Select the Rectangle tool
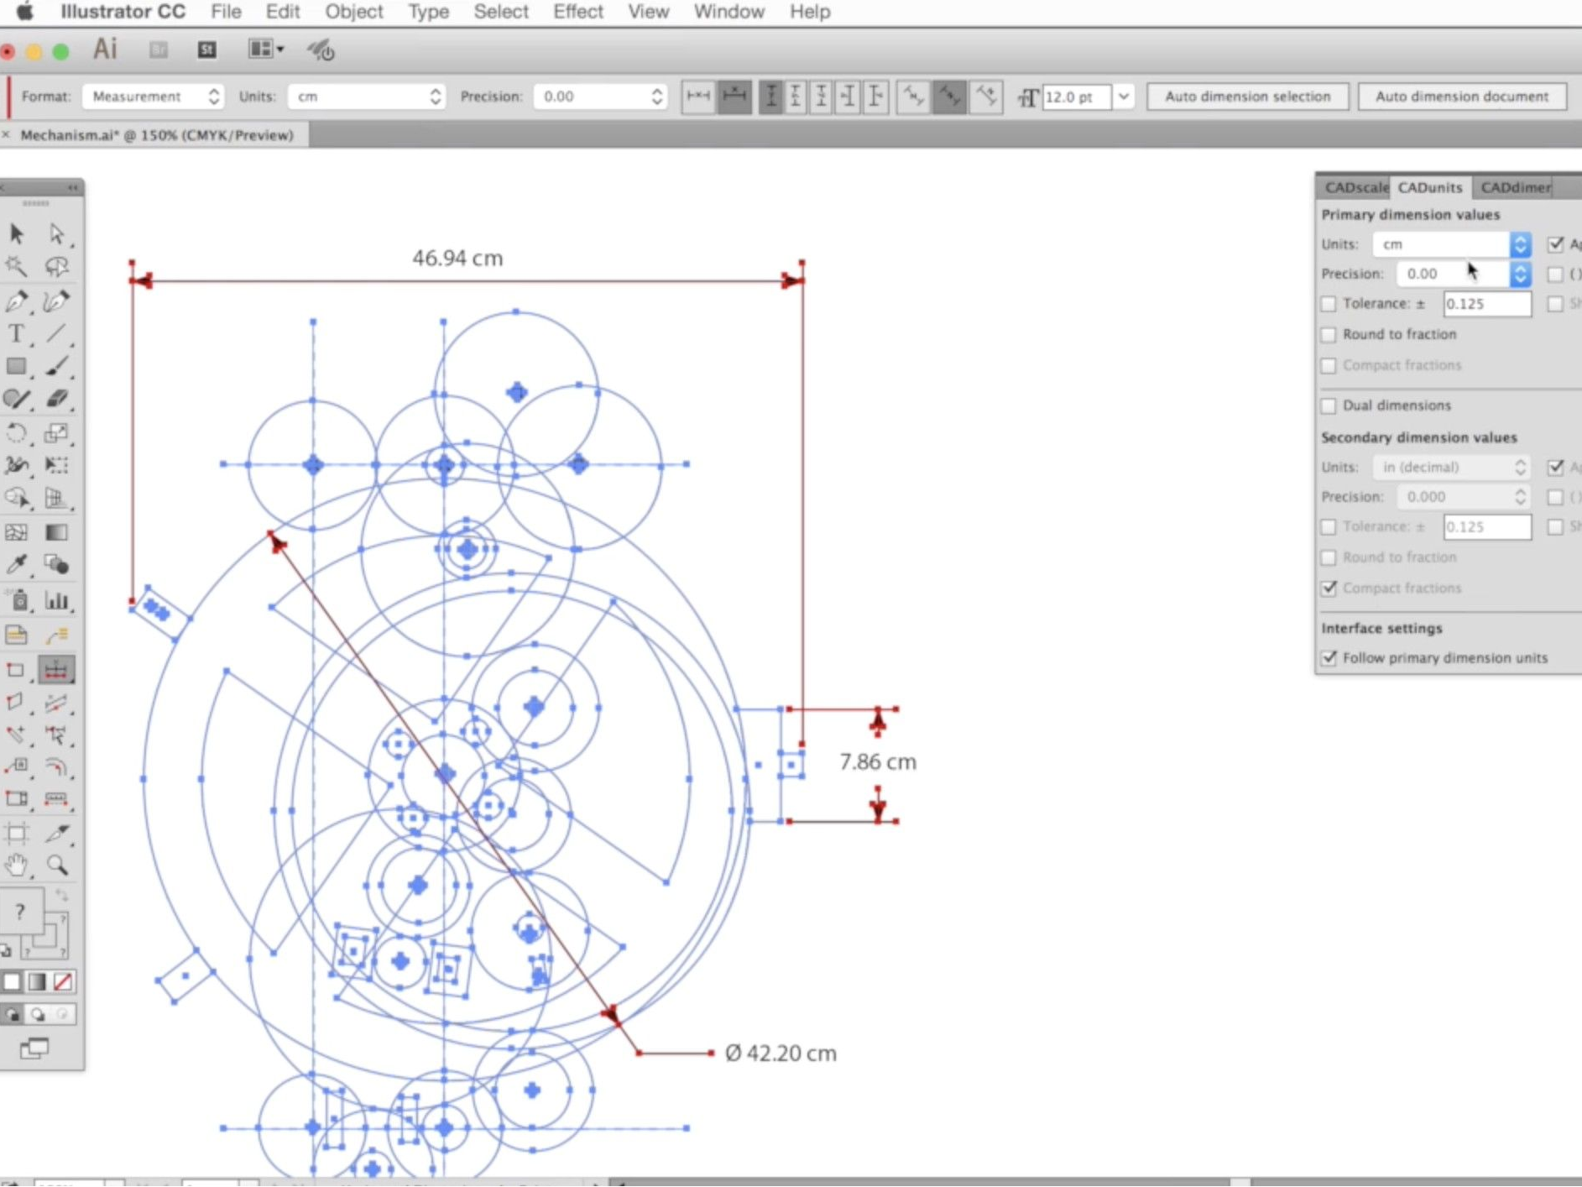Viewport: 1582px width, 1187px height. click(17, 367)
